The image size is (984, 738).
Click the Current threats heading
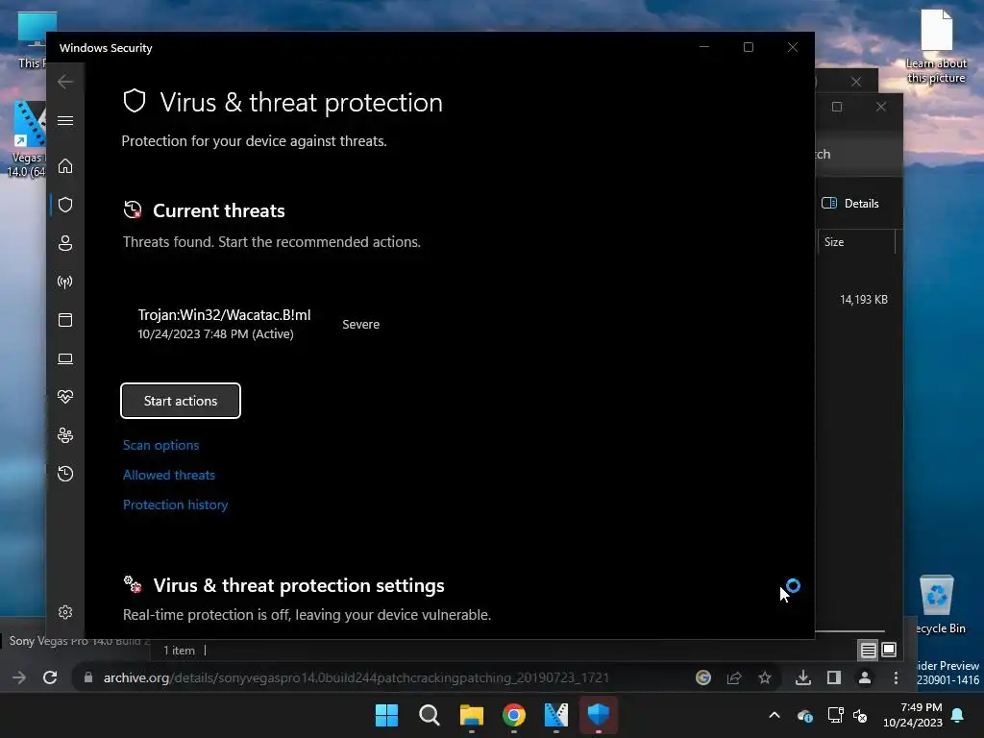[x=218, y=210]
